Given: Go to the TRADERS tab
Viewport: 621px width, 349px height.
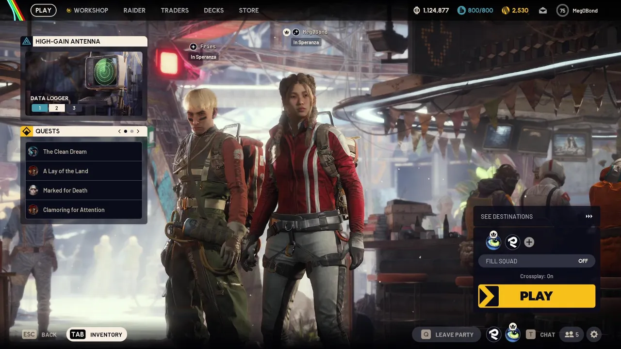Looking at the screenshot, I should [175, 10].
